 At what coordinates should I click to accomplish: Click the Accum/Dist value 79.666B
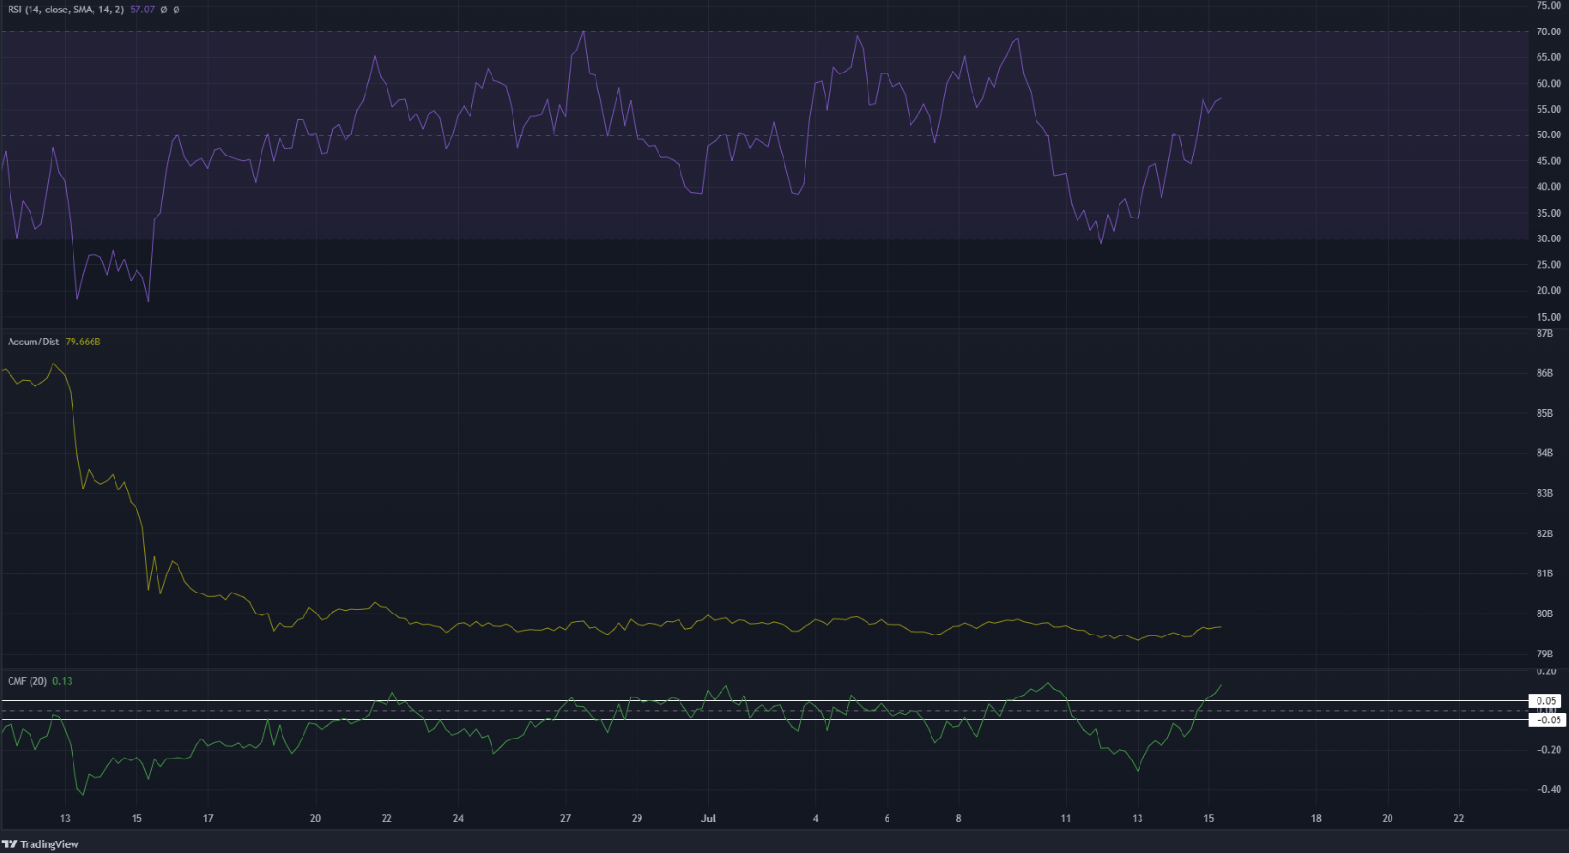coord(82,342)
